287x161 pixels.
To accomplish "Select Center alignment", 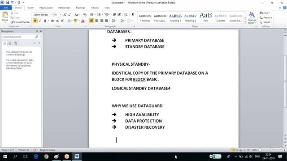I will [x=97, y=21].
